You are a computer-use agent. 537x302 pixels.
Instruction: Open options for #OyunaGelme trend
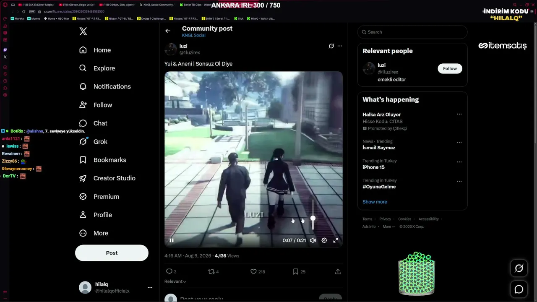click(459, 182)
